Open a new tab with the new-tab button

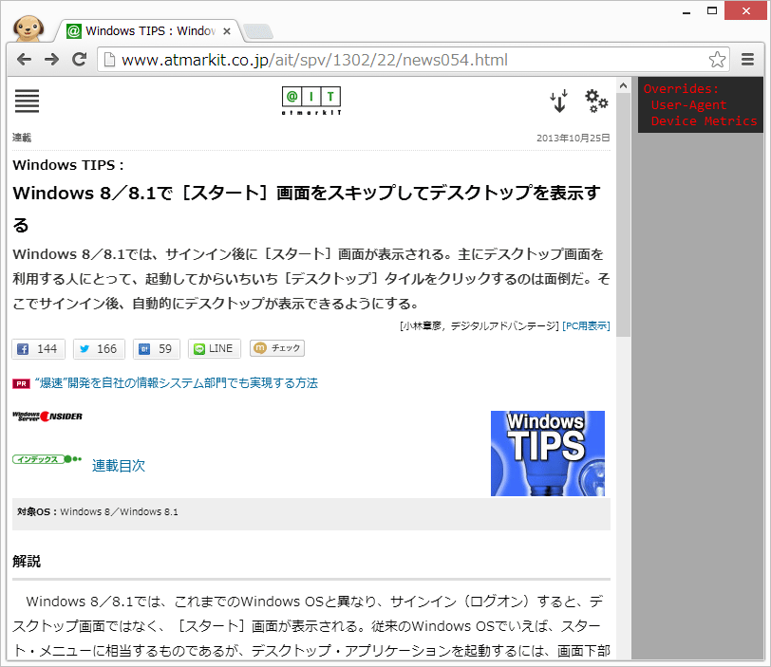(x=257, y=31)
